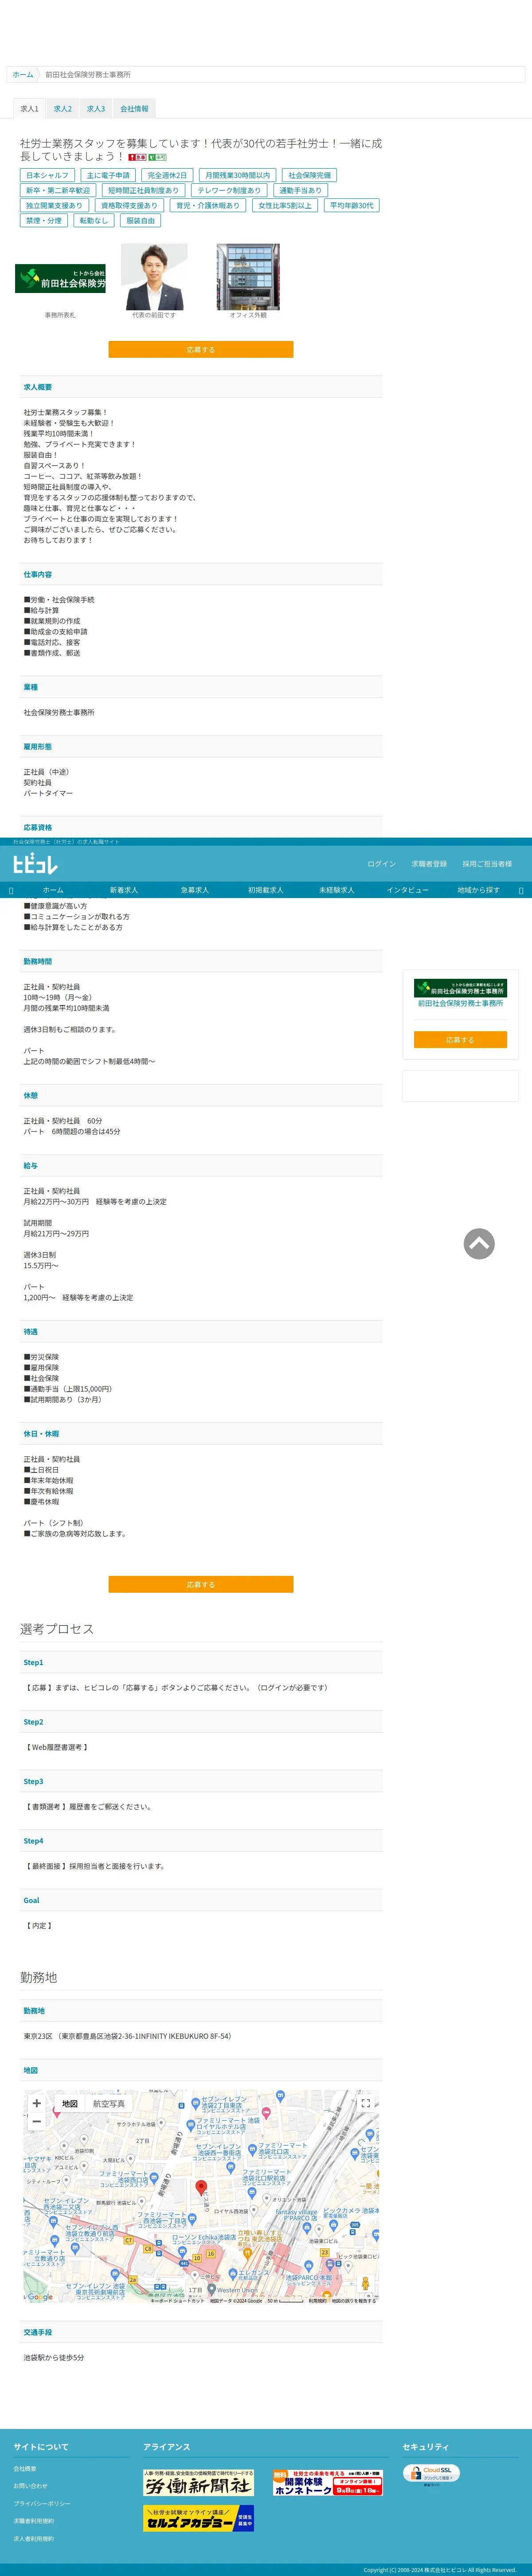Open sidebar 前田社会保険労務士事務所 text link
This screenshot has width=532, height=2576.
(460, 1003)
